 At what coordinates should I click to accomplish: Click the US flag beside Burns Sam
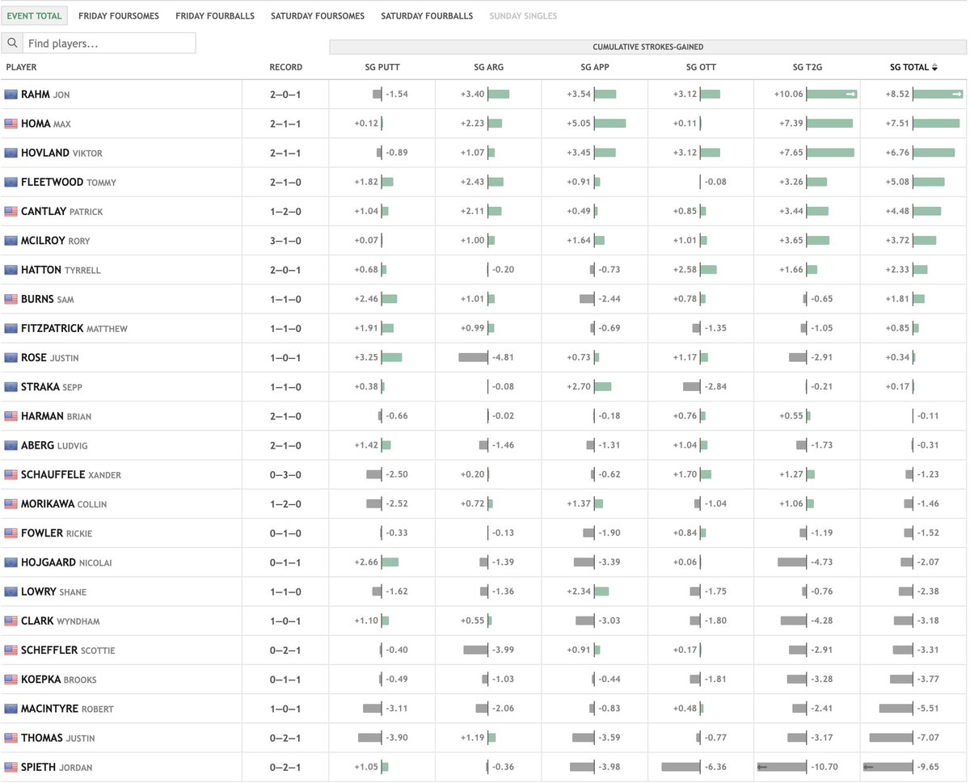pos(11,299)
